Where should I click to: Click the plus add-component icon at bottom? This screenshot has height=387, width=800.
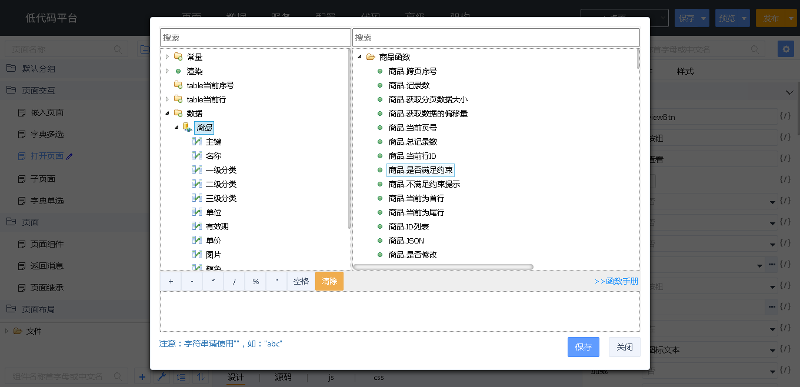[142, 376]
